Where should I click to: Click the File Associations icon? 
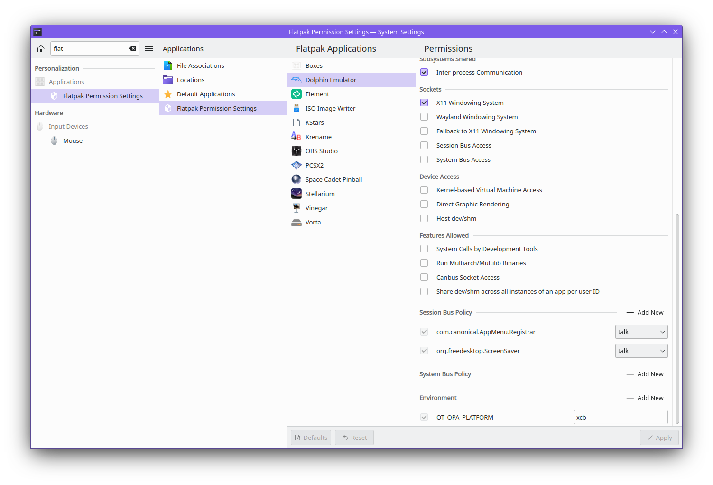pos(168,65)
